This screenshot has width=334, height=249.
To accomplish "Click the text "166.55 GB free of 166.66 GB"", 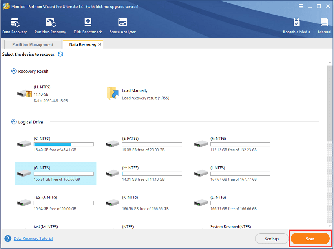I will (233, 209).
